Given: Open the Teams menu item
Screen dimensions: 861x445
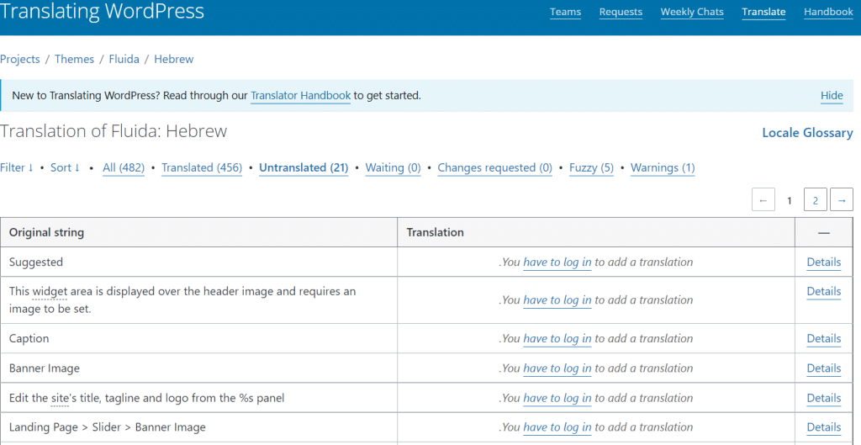Looking at the screenshot, I should coord(565,12).
